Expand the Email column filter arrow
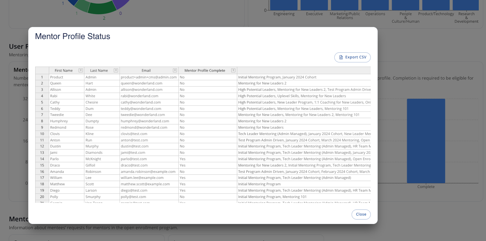486x241 pixels. [175, 71]
